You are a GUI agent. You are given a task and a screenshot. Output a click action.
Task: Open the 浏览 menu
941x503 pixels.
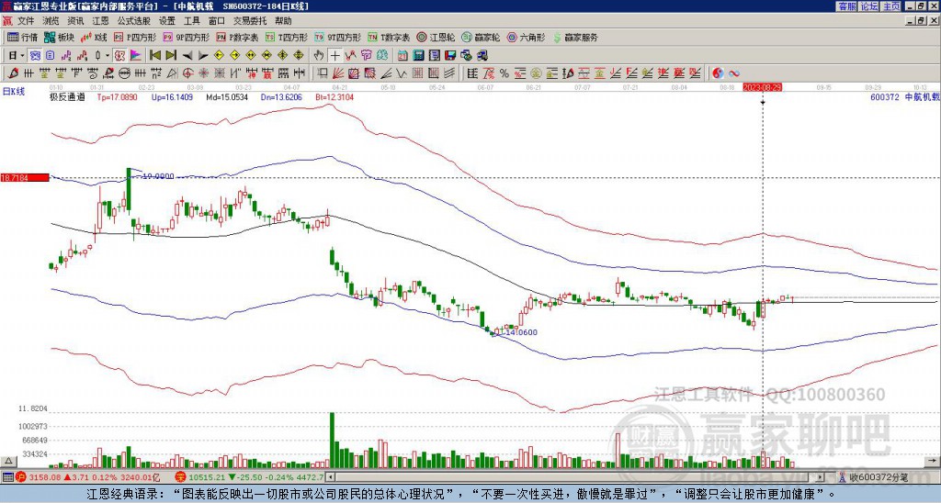[51, 21]
